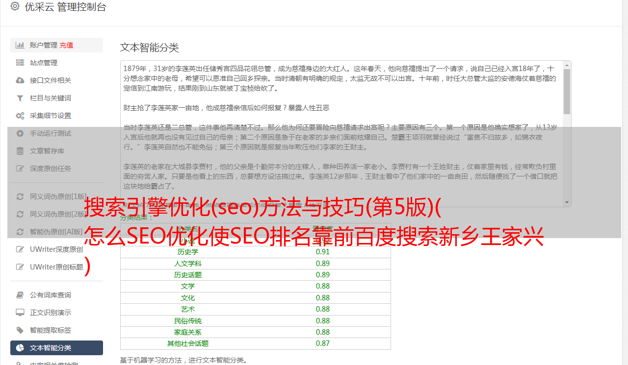Select the 0.87 confidence value
The image size is (628, 365).
(x=323, y=343)
